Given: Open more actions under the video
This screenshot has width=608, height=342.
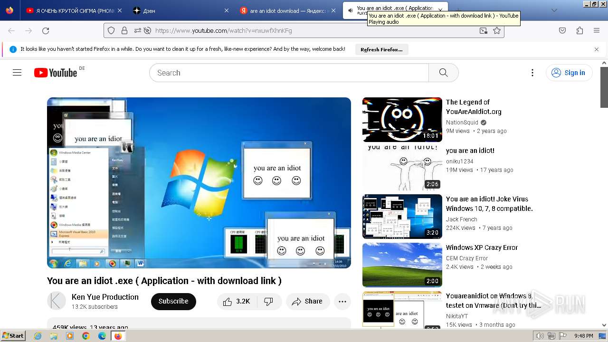Looking at the screenshot, I should [342, 302].
